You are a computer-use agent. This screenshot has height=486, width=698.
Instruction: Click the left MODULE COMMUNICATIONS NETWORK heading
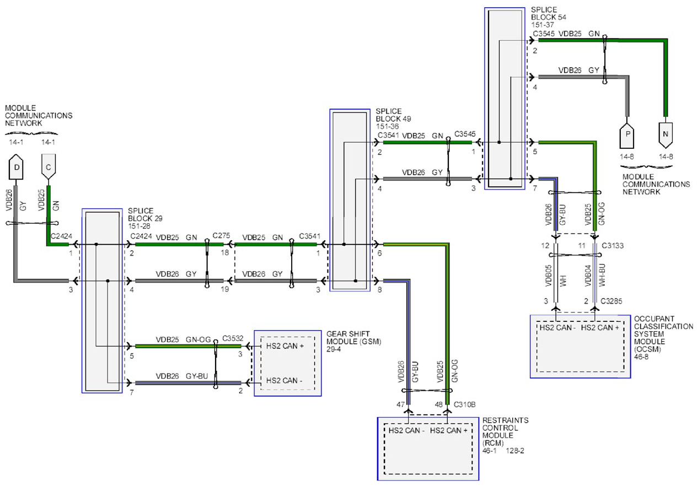pyautogui.click(x=39, y=116)
